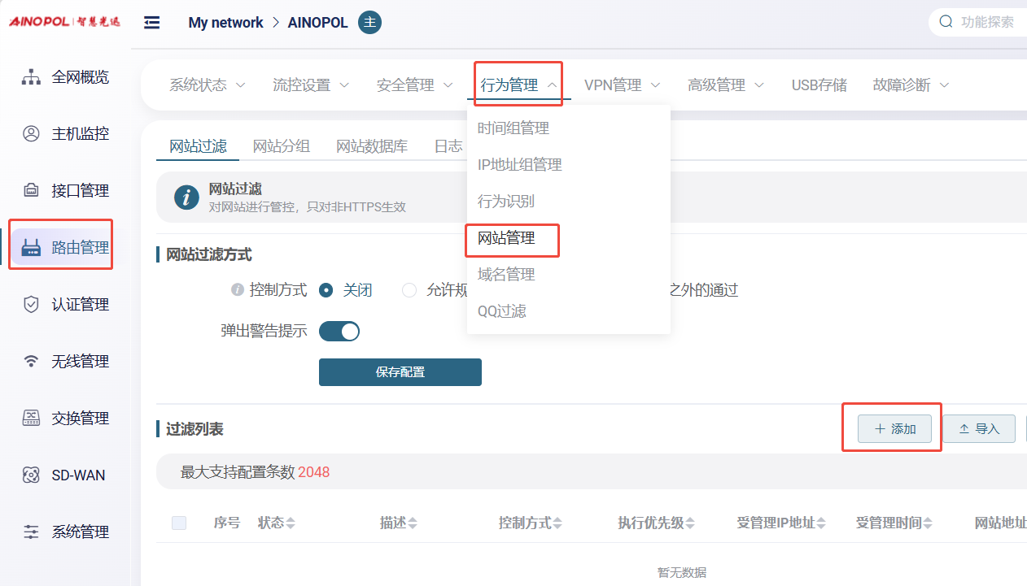Open 主机监控 host monitoring sidebar icon
1027x586 pixels.
pyautogui.click(x=31, y=134)
